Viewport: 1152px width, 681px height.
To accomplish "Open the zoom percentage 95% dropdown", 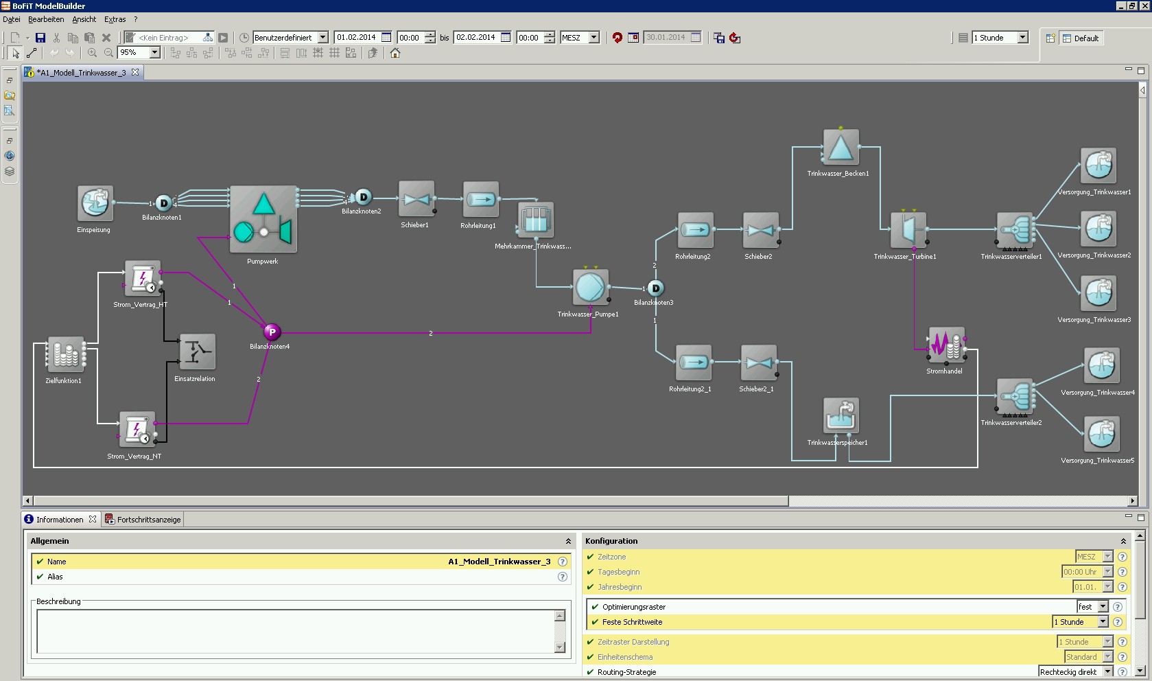I will point(155,53).
